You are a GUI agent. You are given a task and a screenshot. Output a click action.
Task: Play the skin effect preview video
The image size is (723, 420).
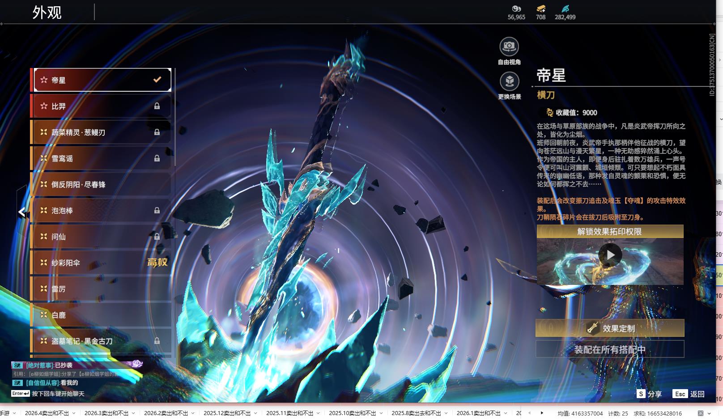(610, 255)
